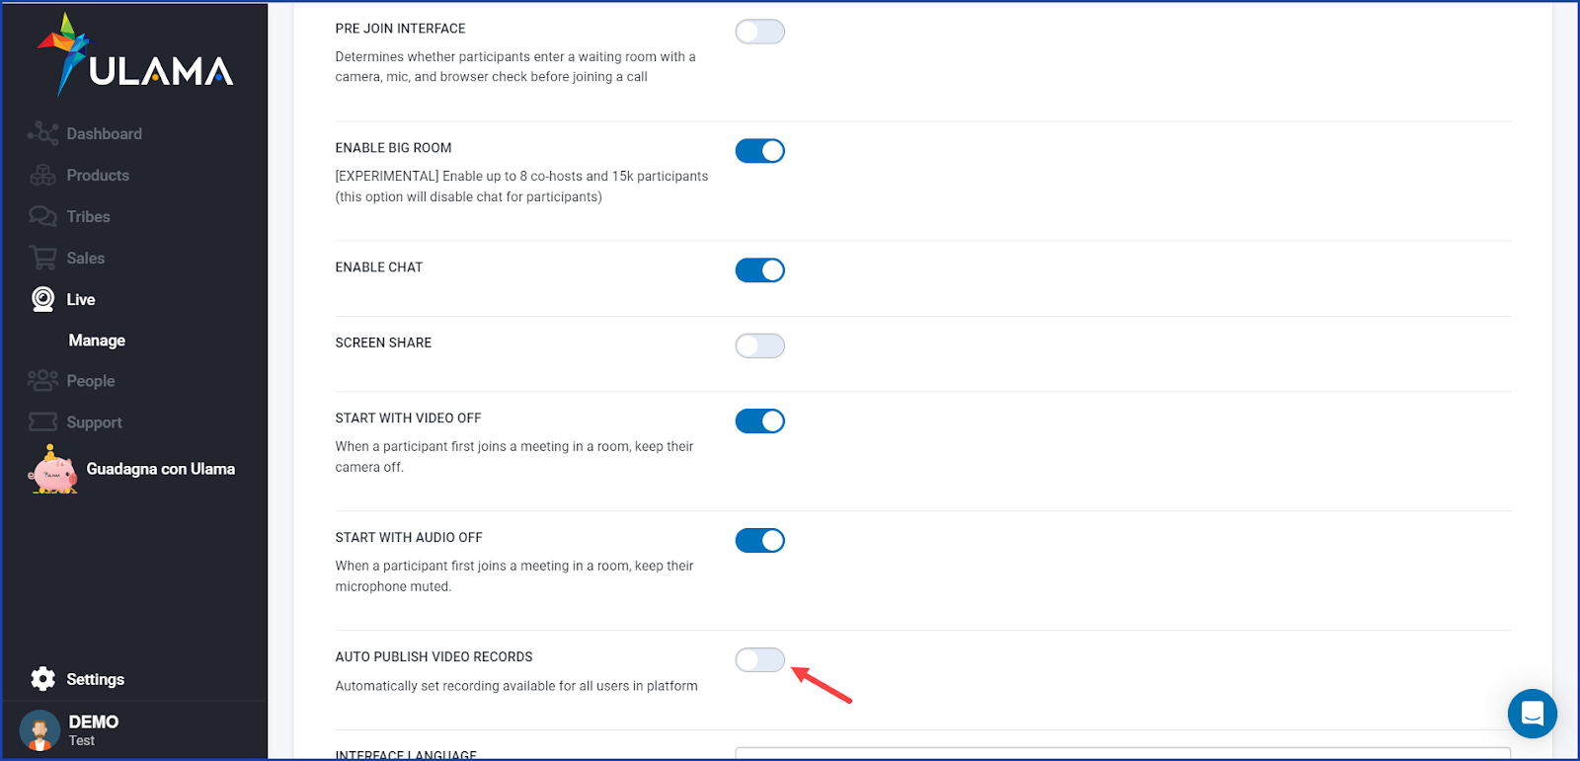The image size is (1580, 761).
Task: Click the Tribes chat bubbles icon
Action: coord(43,216)
